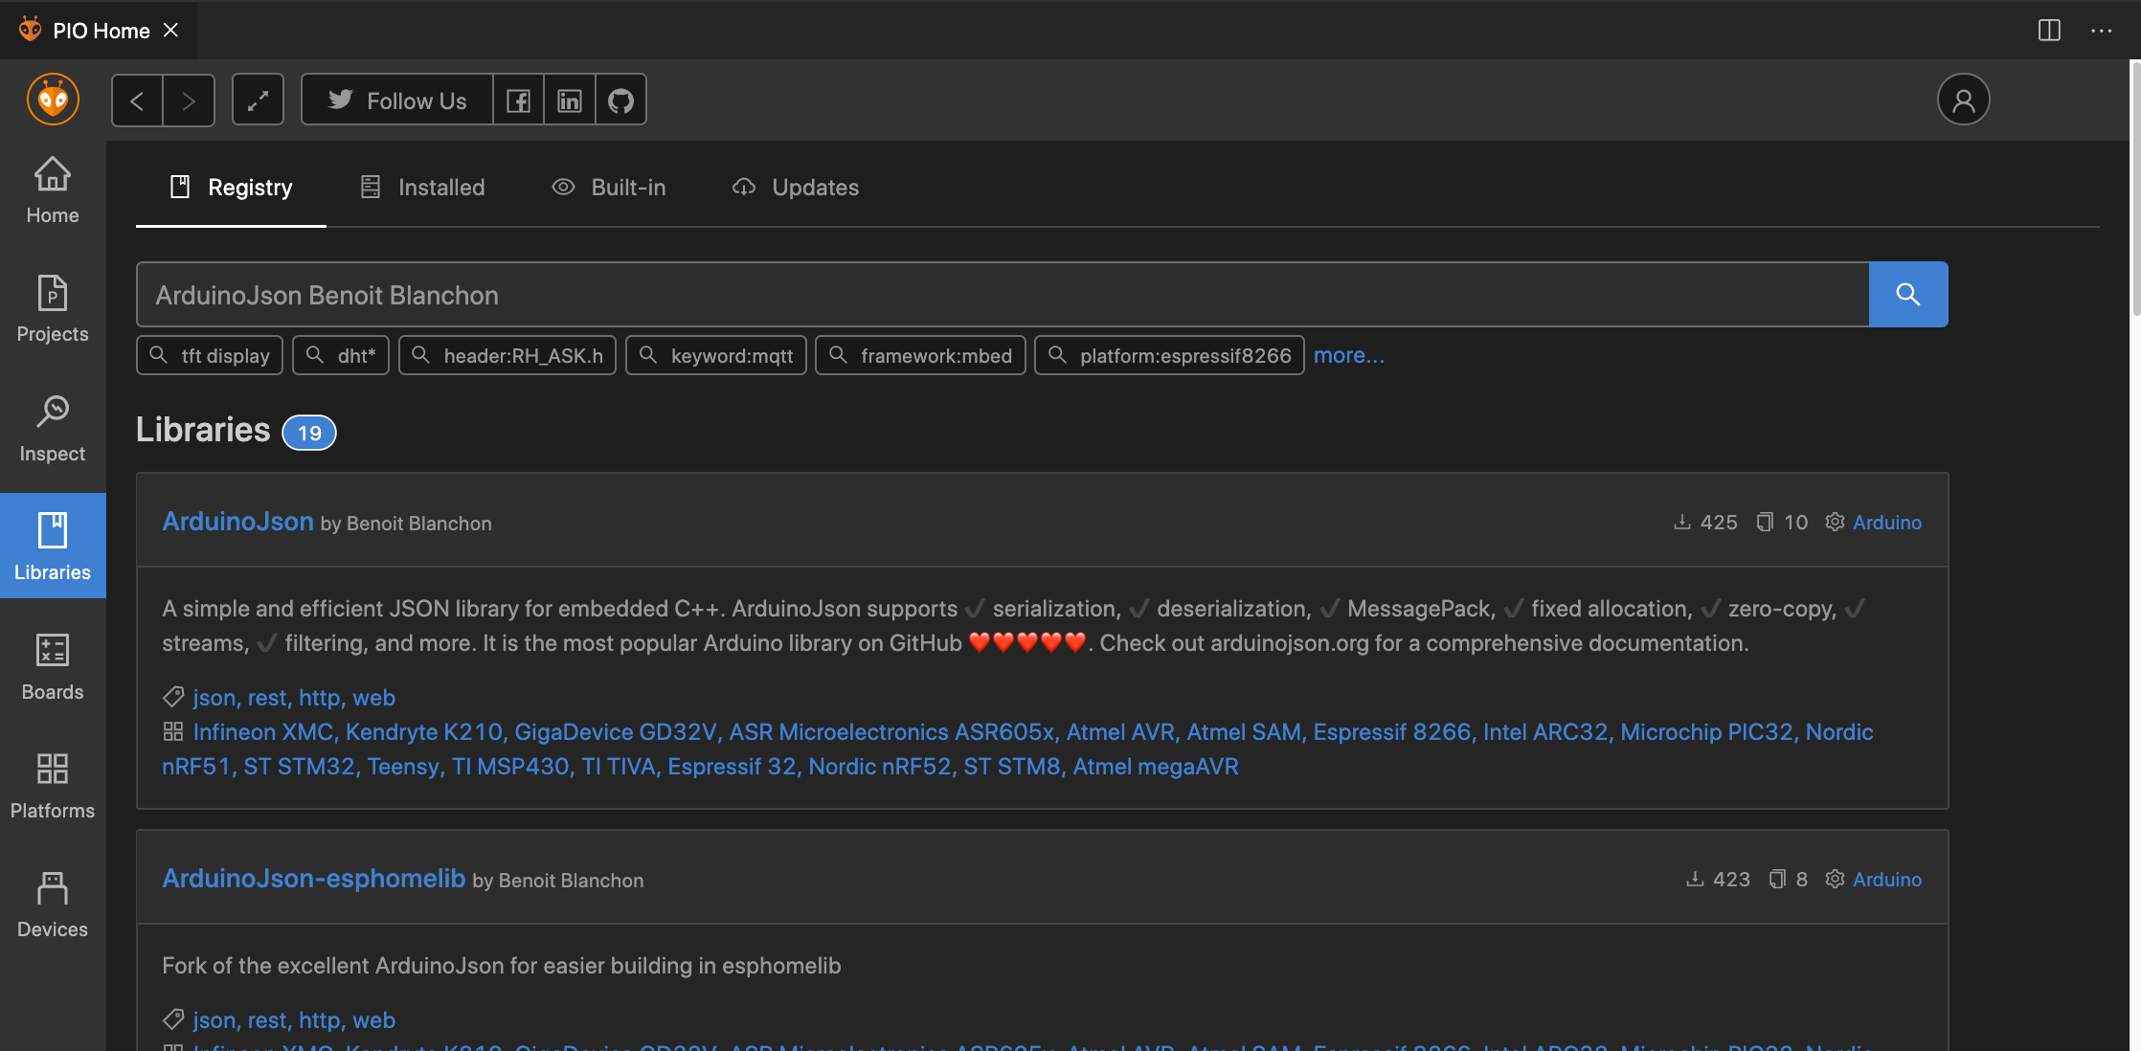Click the blue search magnifier button
The image size is (2141, 1051).
[x=1908, y=295]
